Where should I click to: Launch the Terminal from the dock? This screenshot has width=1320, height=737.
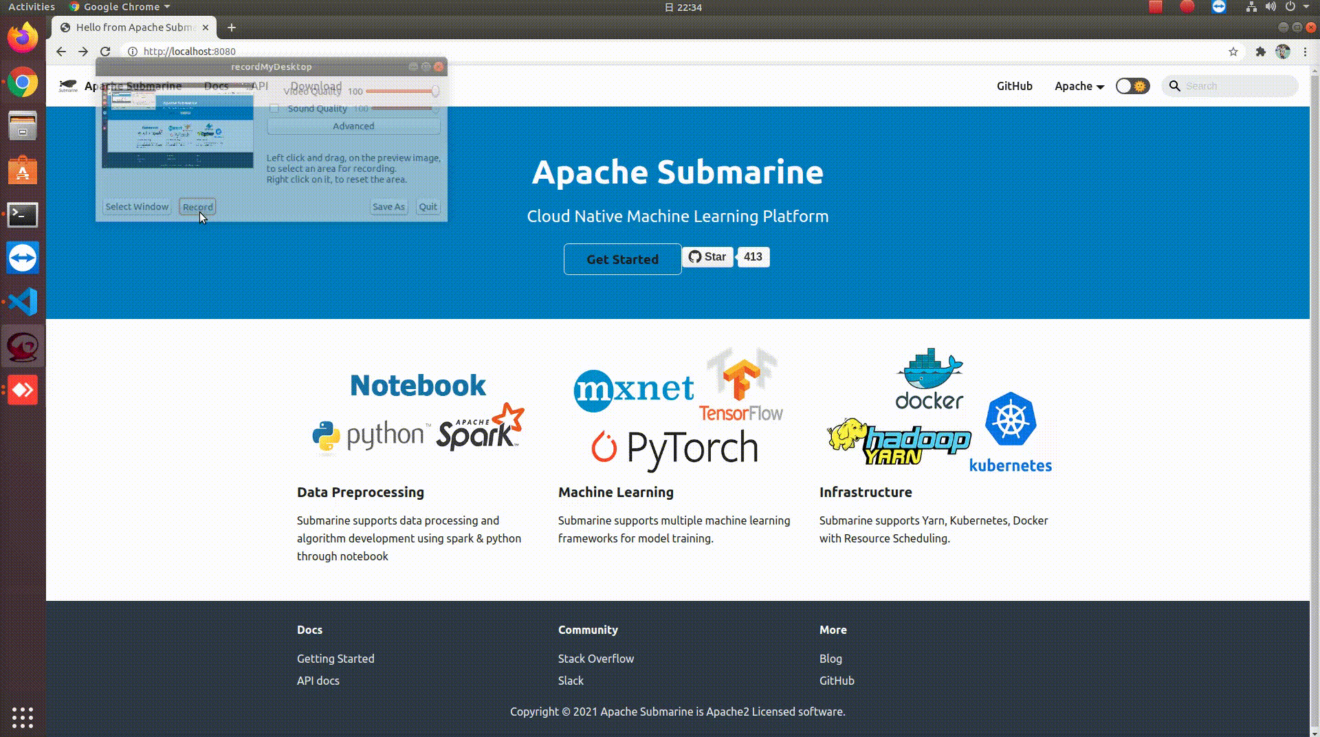point(23,214)
